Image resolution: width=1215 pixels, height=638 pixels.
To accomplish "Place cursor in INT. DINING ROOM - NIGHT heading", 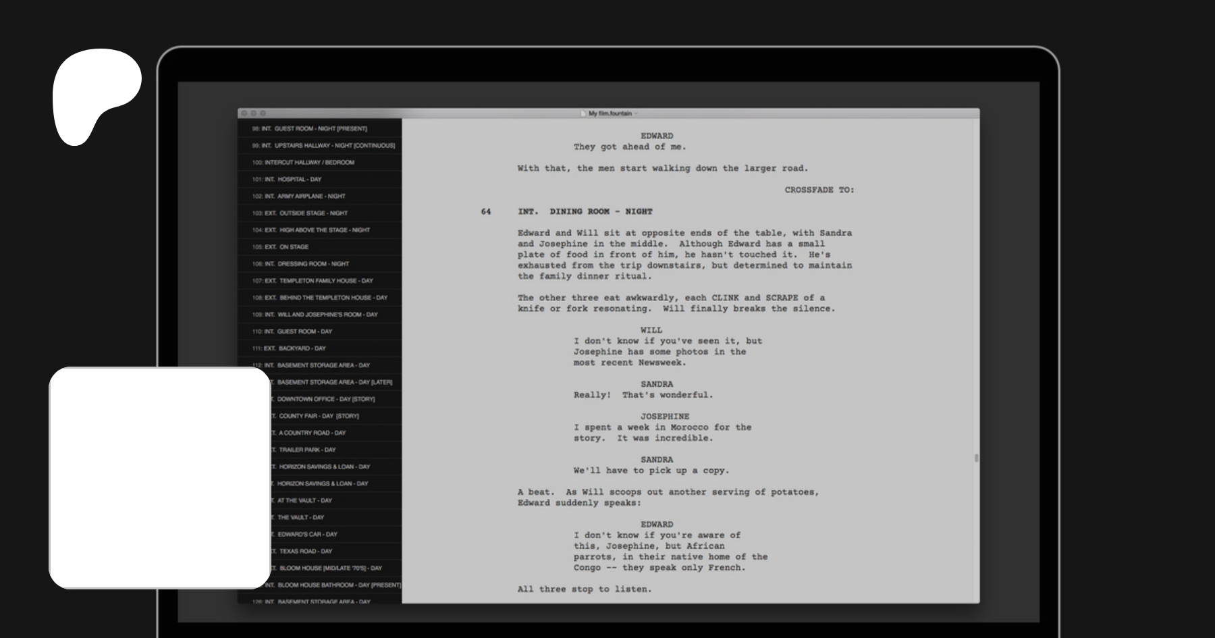I will (x=585, y=211).
